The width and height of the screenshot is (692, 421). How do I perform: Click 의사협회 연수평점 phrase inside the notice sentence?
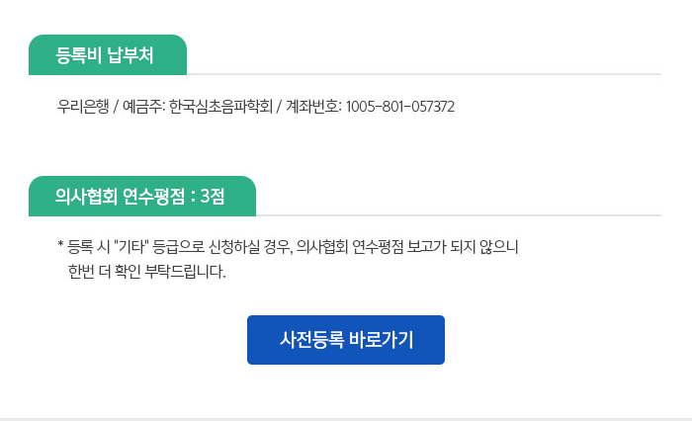click(x=350, y=246)
